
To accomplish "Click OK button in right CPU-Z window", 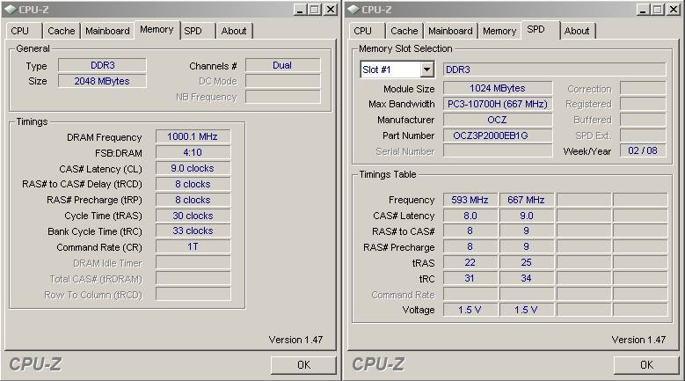I will pos(646,365).
